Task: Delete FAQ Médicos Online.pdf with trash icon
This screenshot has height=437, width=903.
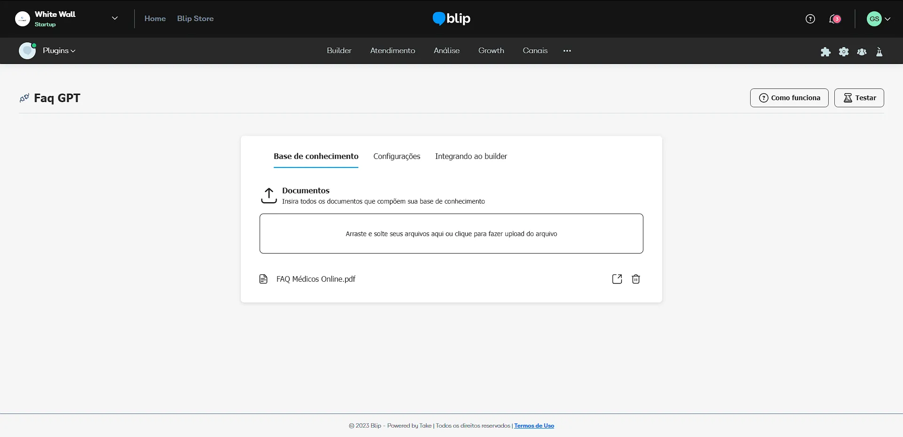Action: pos(636,279)
